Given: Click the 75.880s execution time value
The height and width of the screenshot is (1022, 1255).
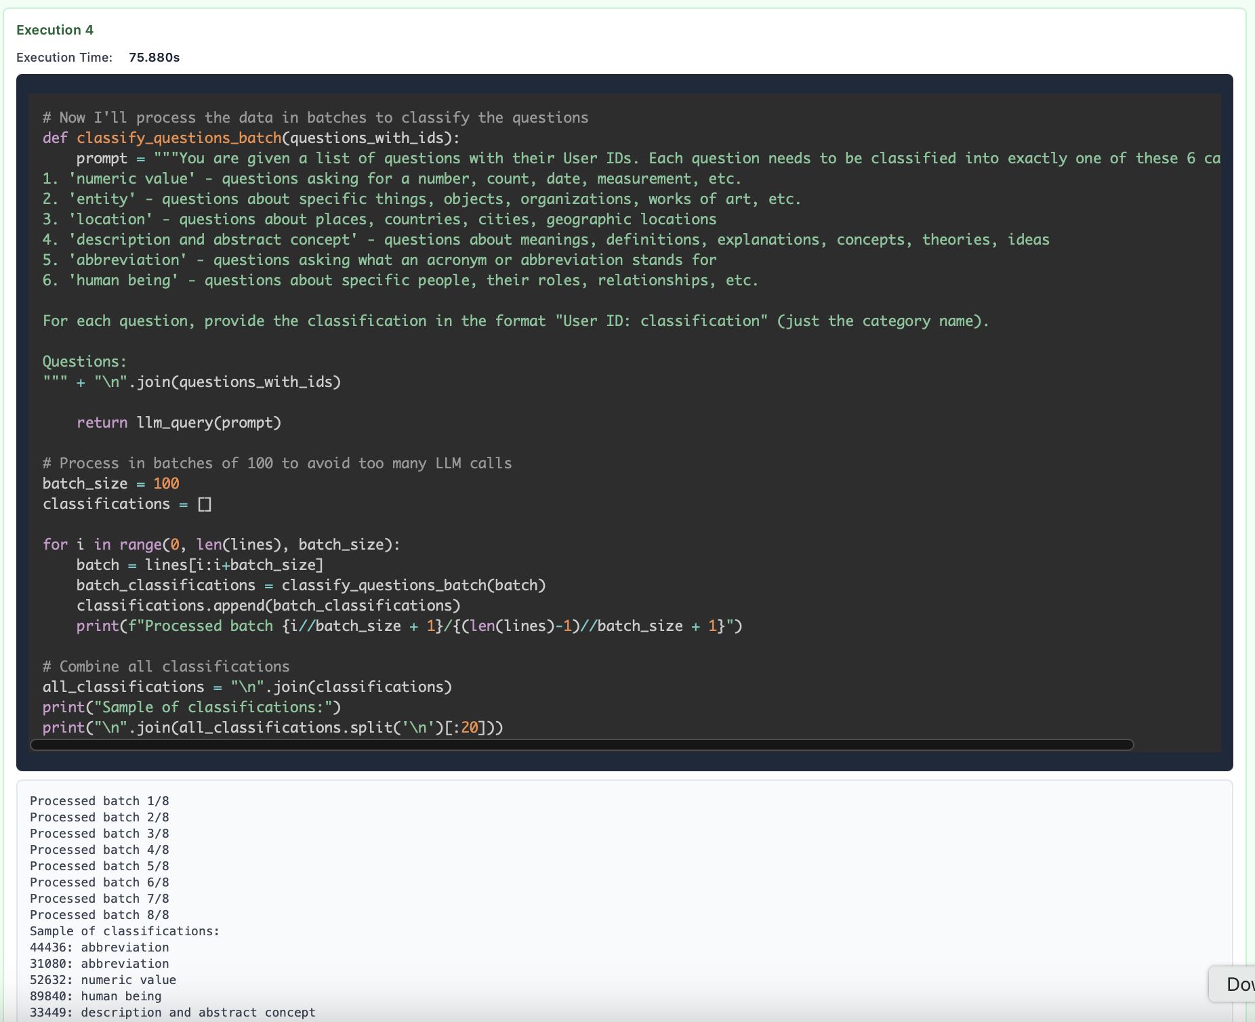Looking at the screenshot, I should coord(154,58).
